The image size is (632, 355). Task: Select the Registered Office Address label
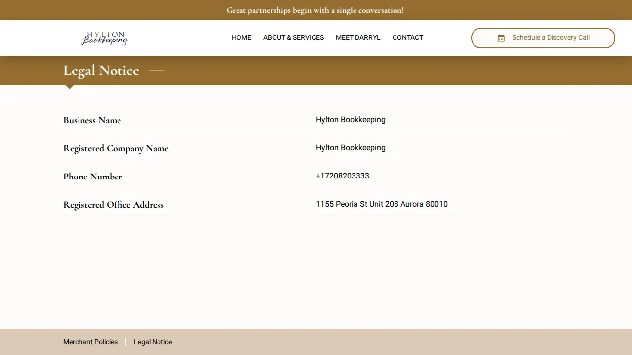point(113,205)
